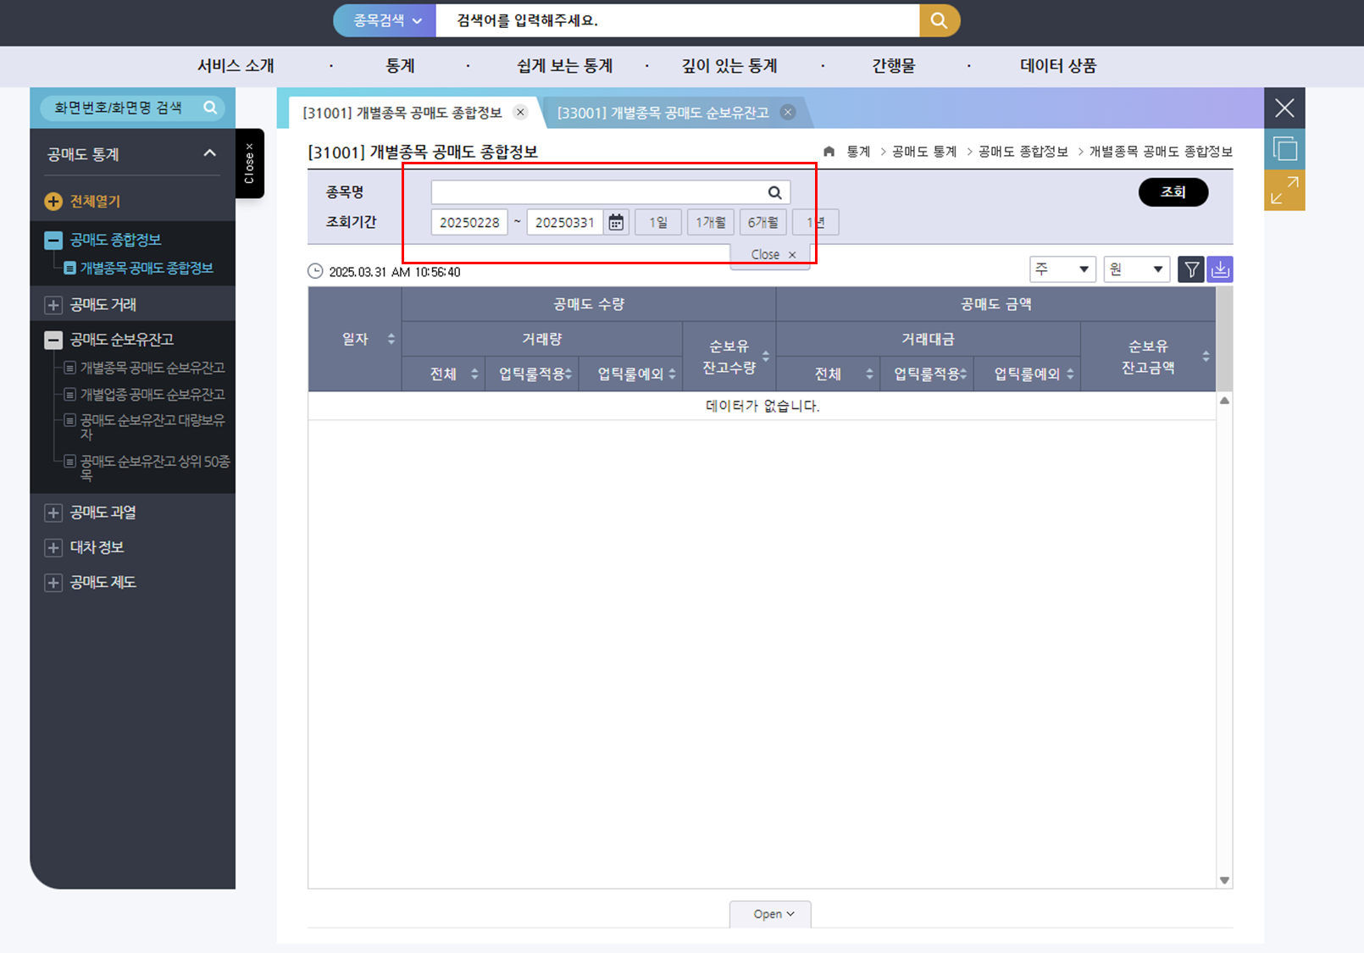Click the duplicate windows icon on right rail
This screenshot has height=953, width=1364.
tap(1284, 149)
